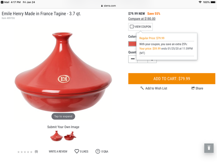Open the Compare at $180.00 link
This screenshot has width=217, height=163.
pos(142,19)
